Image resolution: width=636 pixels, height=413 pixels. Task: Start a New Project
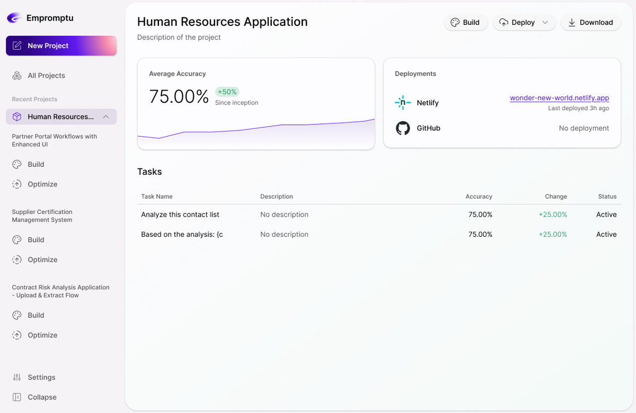61,46
